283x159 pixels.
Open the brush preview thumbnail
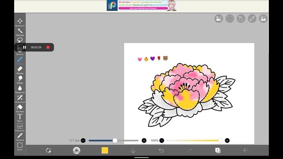click(76, 150)
